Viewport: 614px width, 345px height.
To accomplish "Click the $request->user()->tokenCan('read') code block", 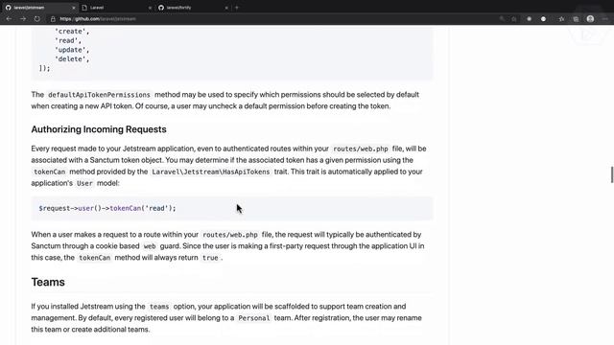I will (232, 208).
